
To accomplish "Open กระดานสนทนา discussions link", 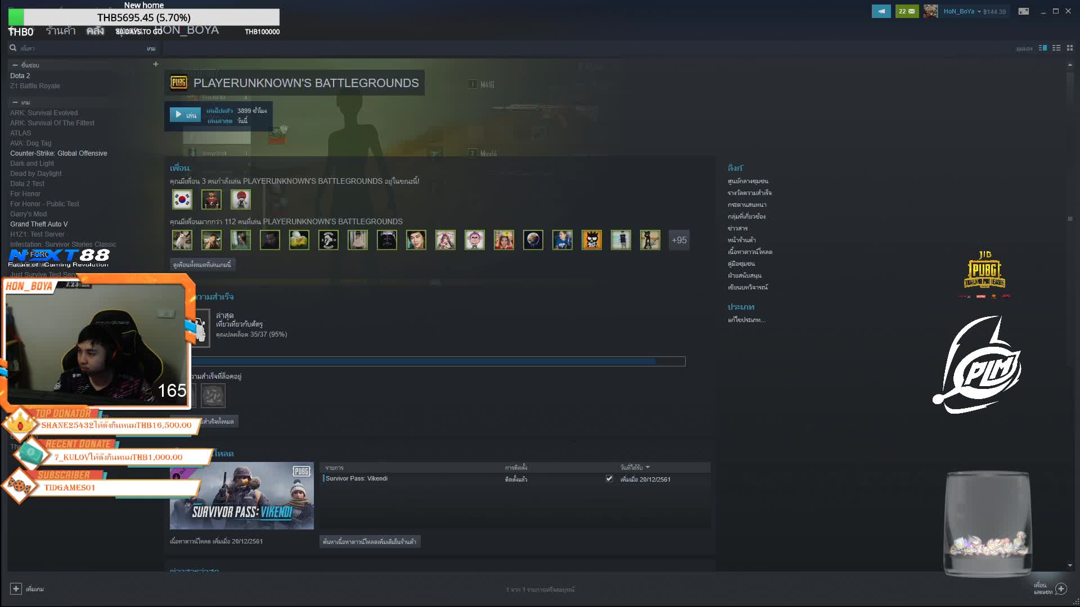I will pos(747,205).
